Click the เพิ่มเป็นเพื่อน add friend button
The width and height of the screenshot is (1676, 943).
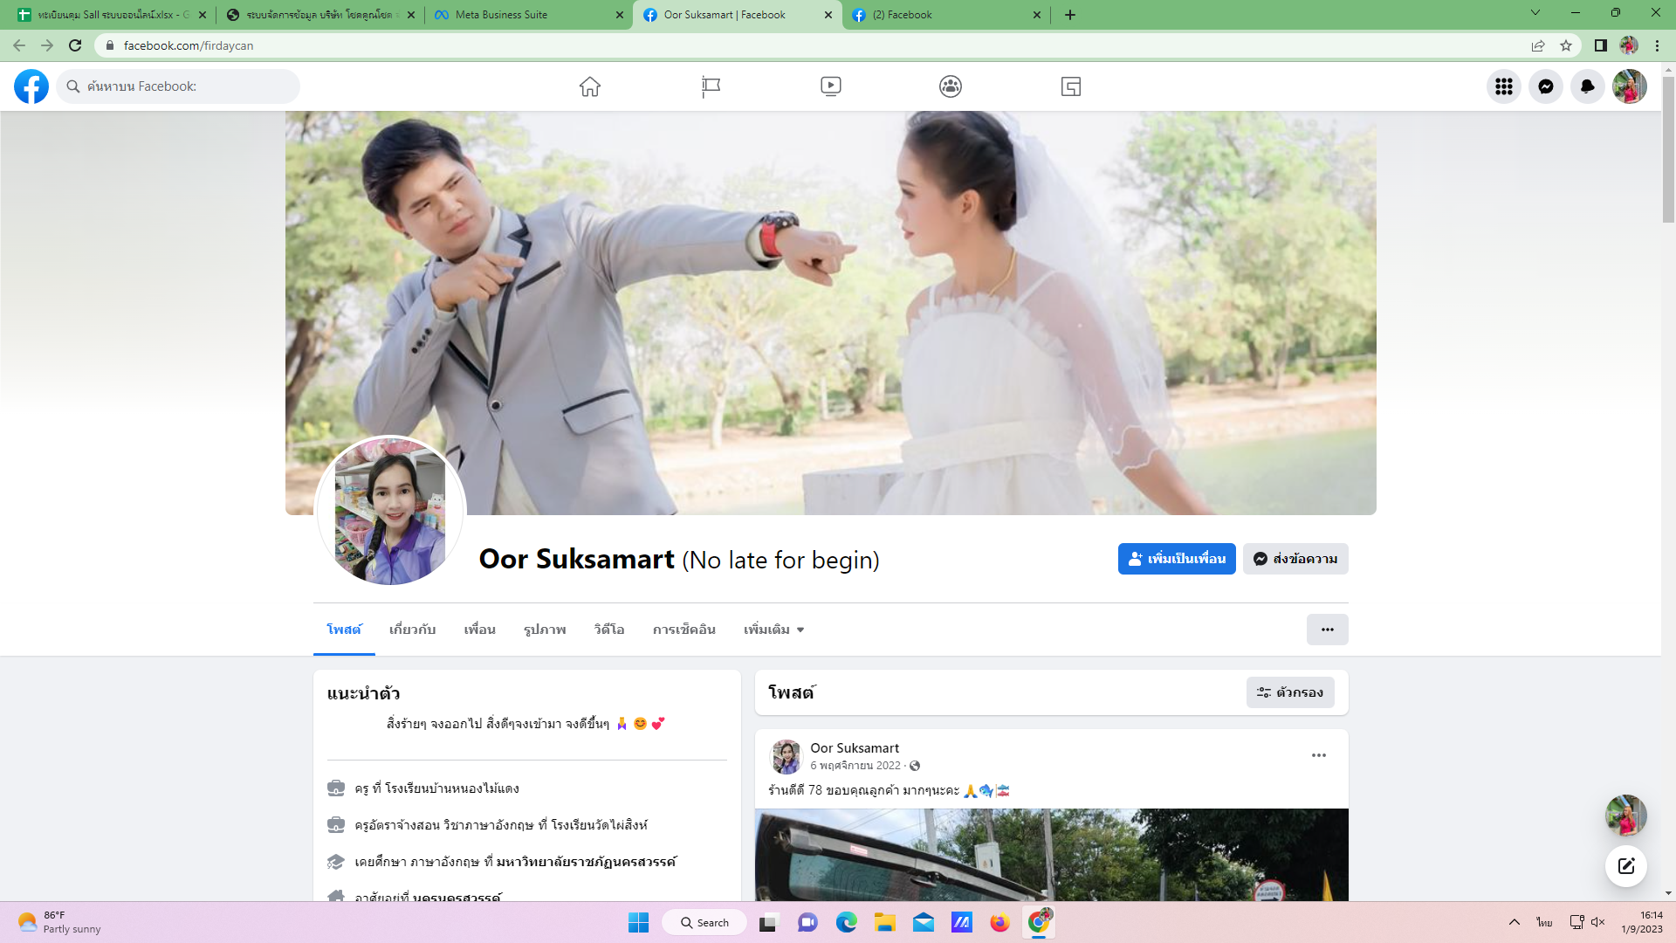[x=1176, y=559]
